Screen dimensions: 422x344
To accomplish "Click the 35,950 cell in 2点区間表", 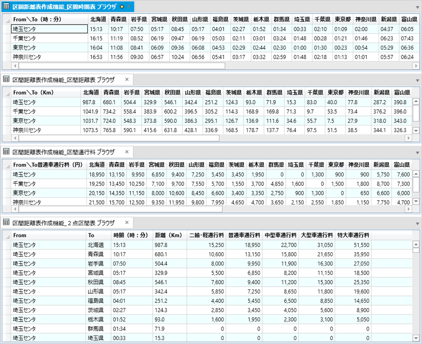I will coord(353,254).
